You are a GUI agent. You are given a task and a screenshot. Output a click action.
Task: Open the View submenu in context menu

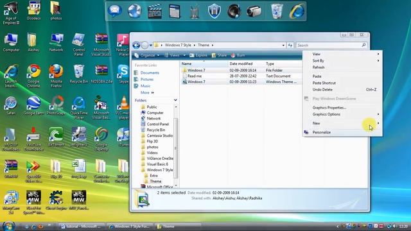[x=342, y=54]
